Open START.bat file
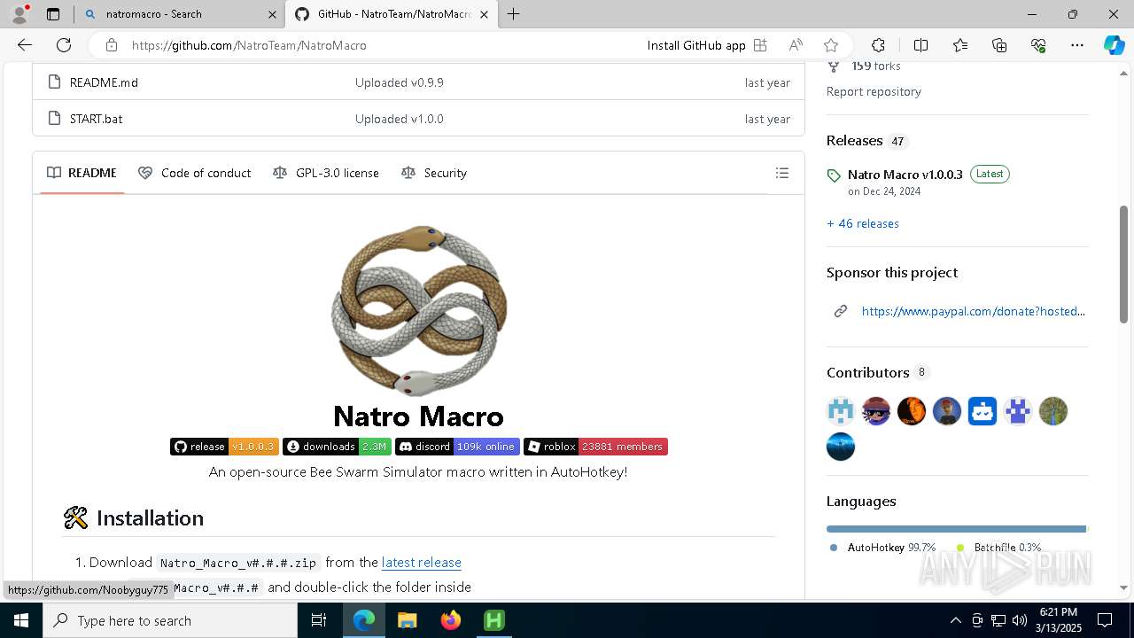1134x638 pixels. (x=96, y=119)
